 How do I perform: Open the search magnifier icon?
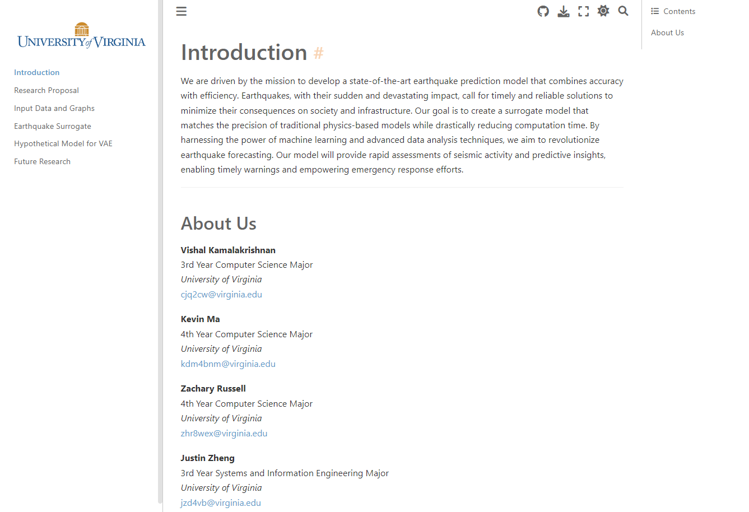623,11
